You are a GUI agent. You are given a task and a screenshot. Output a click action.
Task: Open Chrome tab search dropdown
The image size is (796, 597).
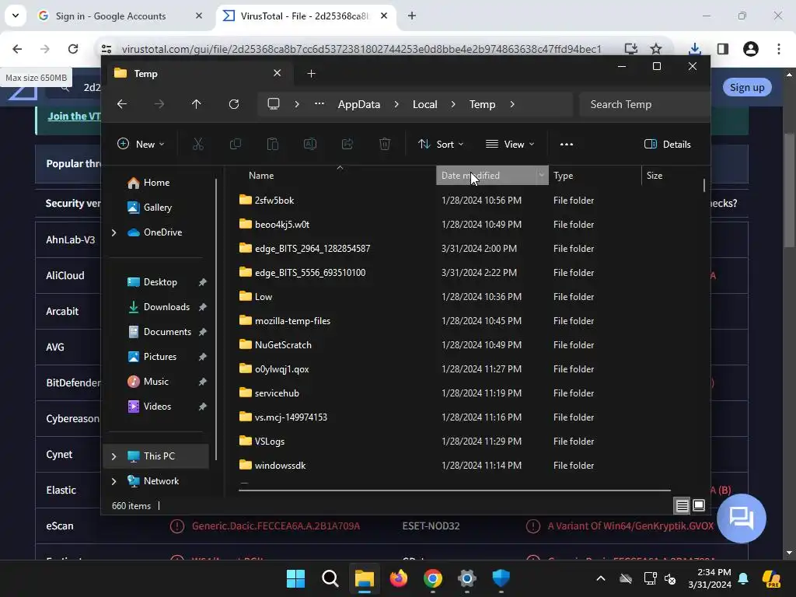tap(16, 16)
